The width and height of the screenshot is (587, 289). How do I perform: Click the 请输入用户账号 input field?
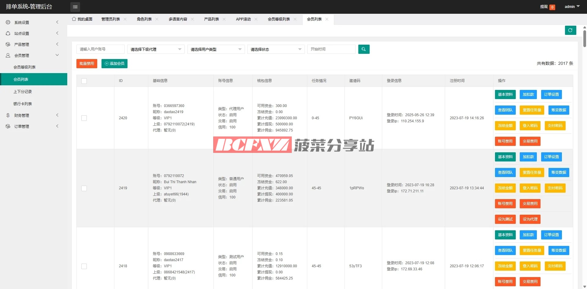point(100,49)
